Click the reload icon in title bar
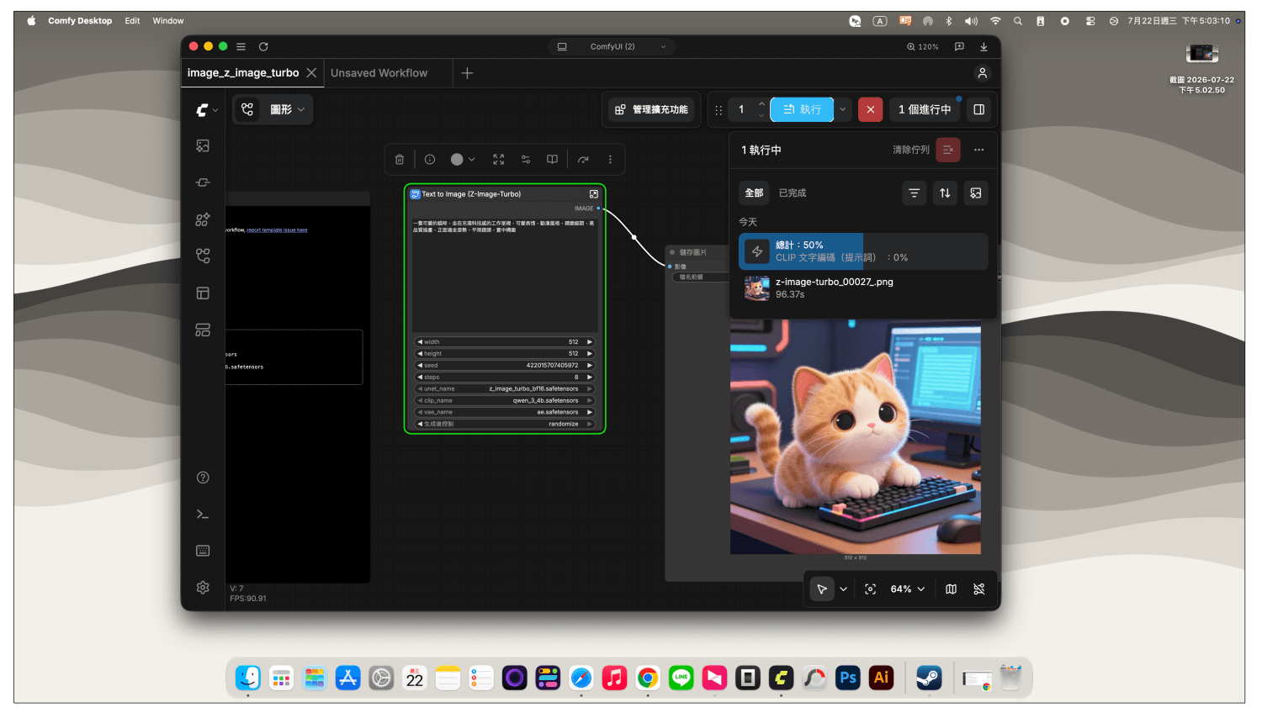Viewport: 1262px width, 718px height. (x=263, y=46)
